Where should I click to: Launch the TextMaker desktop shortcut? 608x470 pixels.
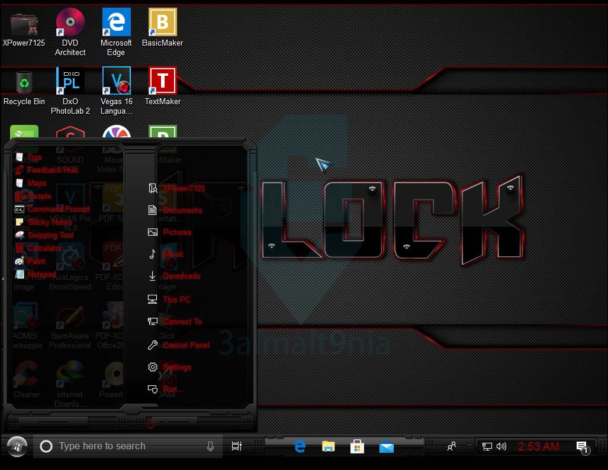point(162,86)
